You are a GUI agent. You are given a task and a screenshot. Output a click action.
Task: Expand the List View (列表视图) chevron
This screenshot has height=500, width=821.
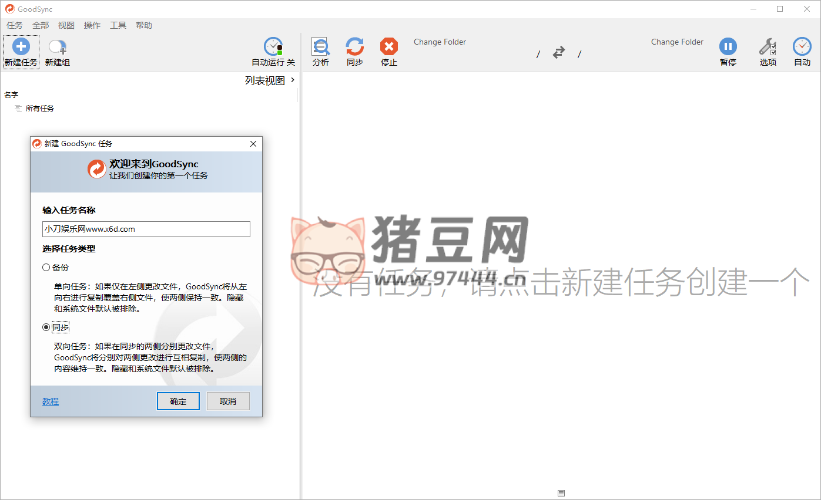[293, 80]
